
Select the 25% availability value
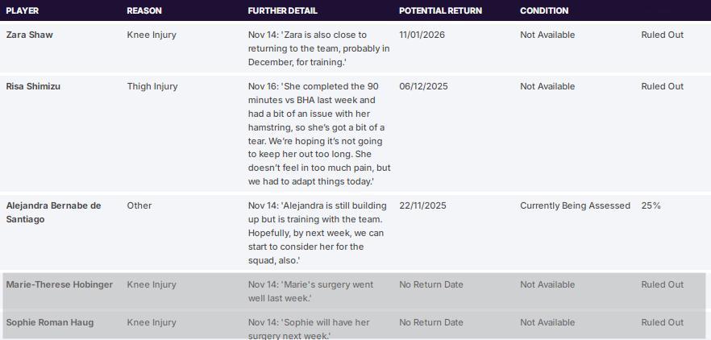coord(651,205)
